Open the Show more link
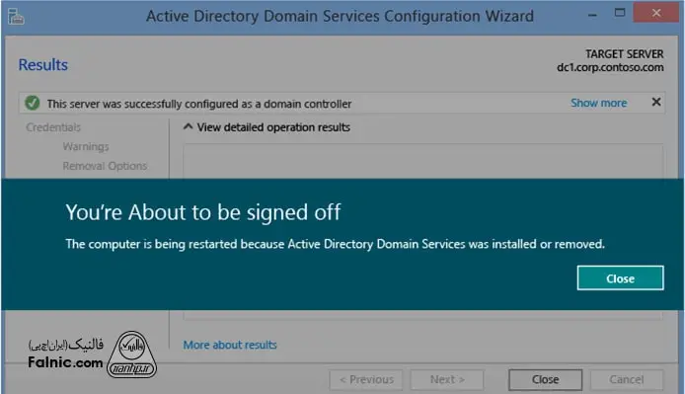Screen dimensions: 685x394 (598, 103)
